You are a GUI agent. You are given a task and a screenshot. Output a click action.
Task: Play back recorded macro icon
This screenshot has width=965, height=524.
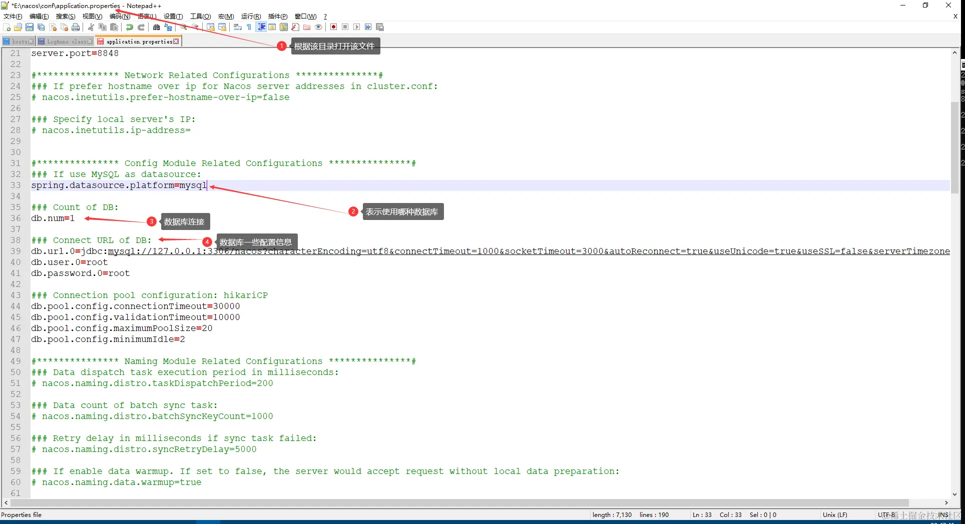356,27
